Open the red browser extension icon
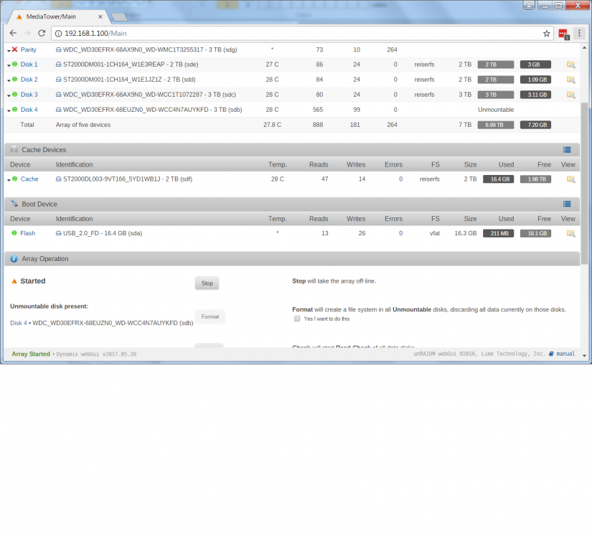This screenshot has width=592, height=538. (564, 34)
